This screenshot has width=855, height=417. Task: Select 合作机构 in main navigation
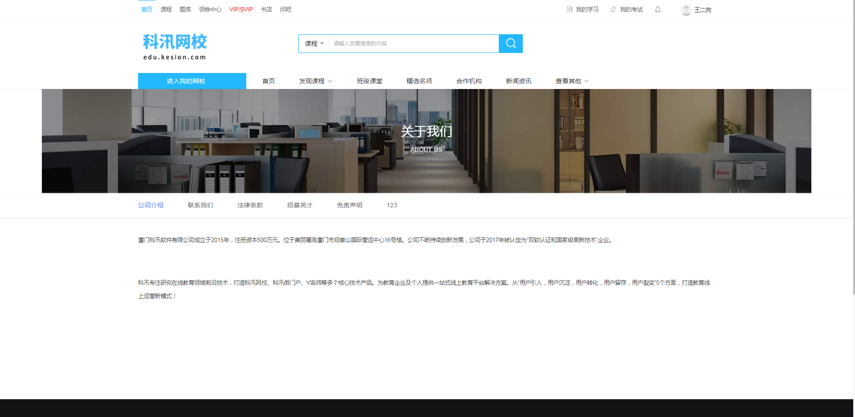point(469,81)
